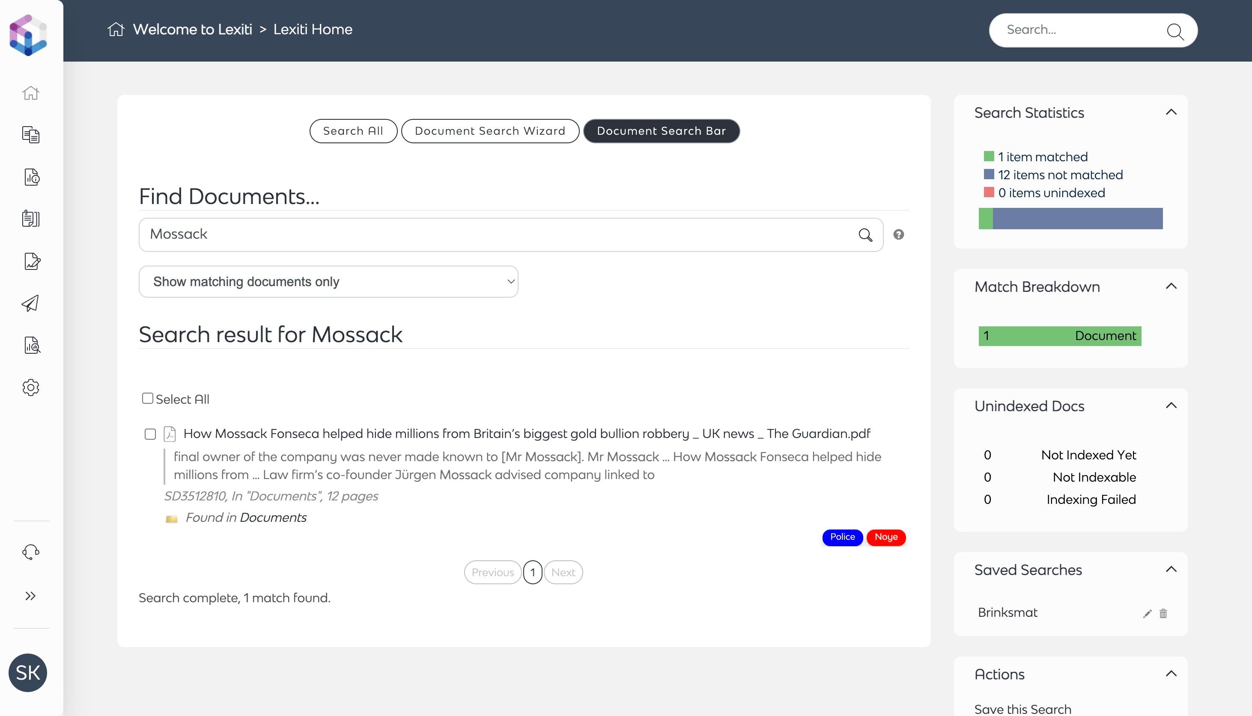Open the Documents folder link

coord(273,518)
